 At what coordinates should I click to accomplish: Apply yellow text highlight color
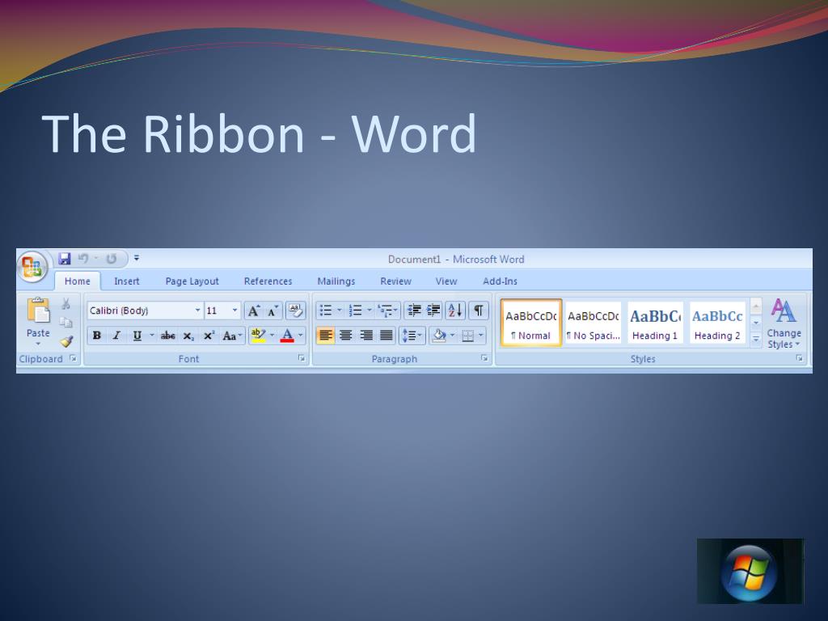pyautogui.click(x=258, y=336)
